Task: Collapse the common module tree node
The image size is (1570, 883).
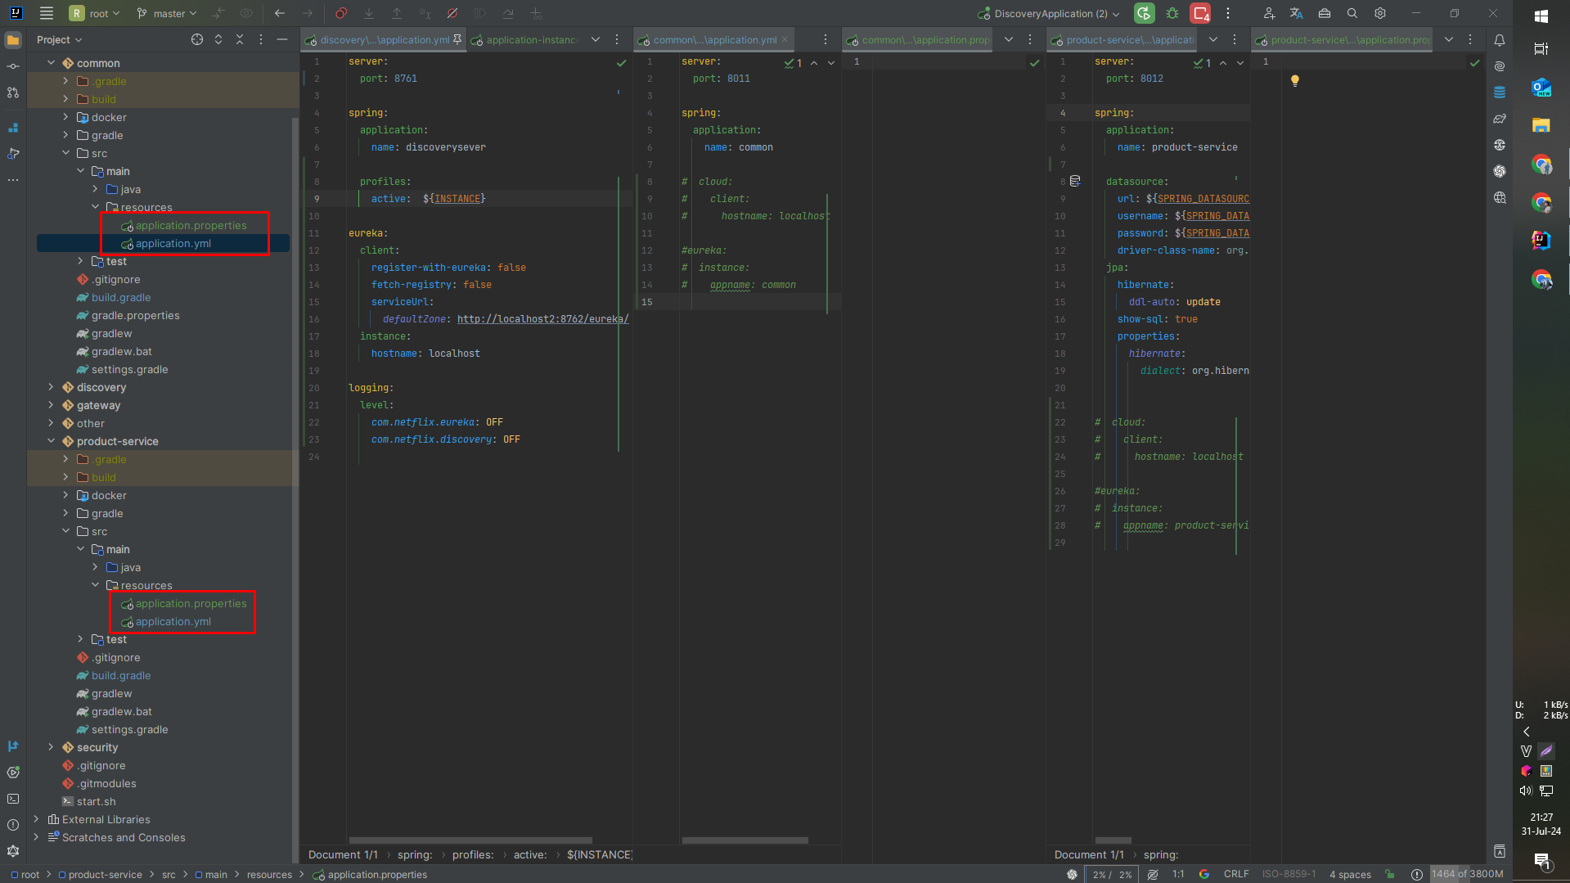Action: point(51,63)
